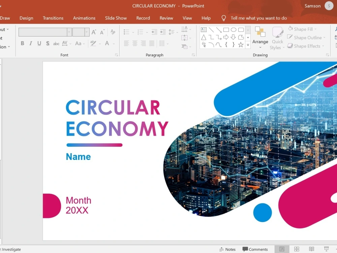This screenshot has height=253, width=337.
Task: Open Shape Outline color menu
Action: [x=306, y=37]
